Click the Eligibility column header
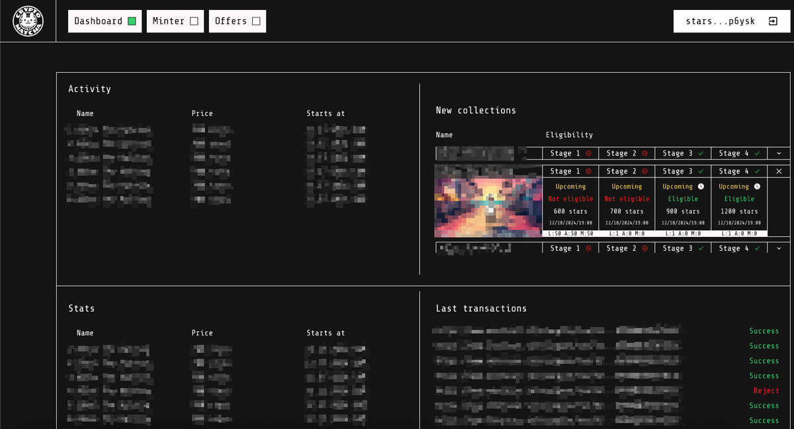 point(569,135)
